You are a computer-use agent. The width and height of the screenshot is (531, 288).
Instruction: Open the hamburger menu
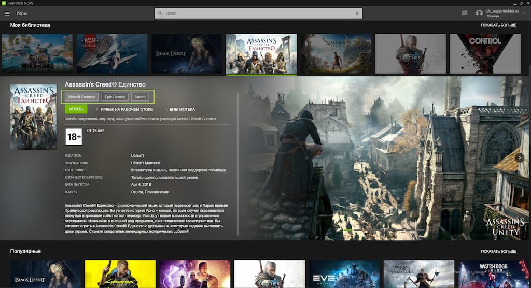coord(7,13)
